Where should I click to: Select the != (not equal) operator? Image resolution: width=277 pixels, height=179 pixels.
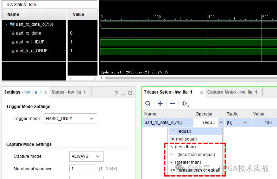pyautogui.click(x=183, y=139)
